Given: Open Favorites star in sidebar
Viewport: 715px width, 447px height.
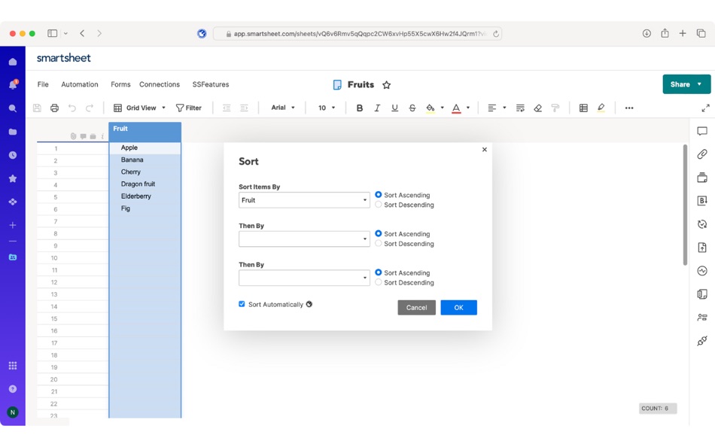Looking at the screenshot, I should 13,178.
